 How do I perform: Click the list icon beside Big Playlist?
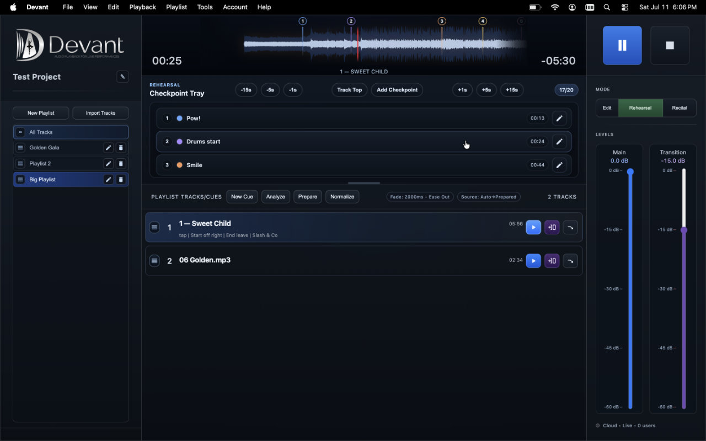pyautogui.click(x=20, y=180)
